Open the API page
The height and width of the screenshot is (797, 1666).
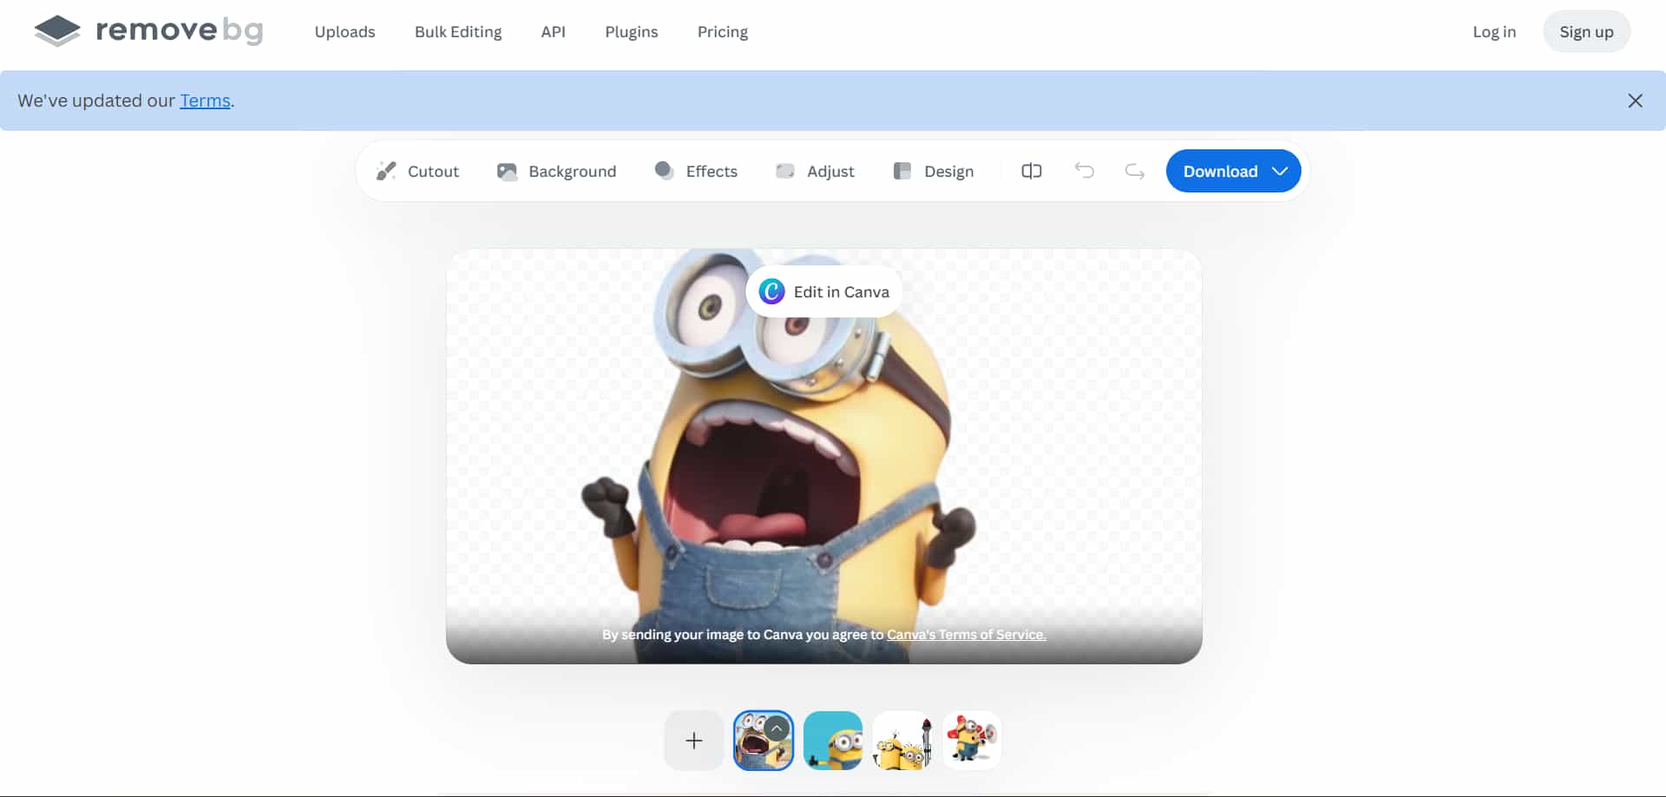554,32
